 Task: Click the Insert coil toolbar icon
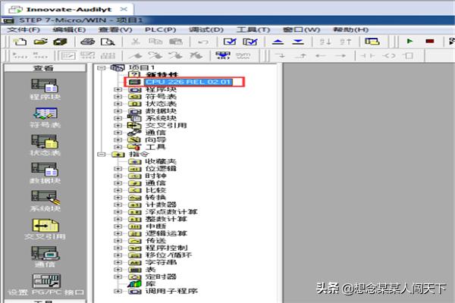click(389, 55)
